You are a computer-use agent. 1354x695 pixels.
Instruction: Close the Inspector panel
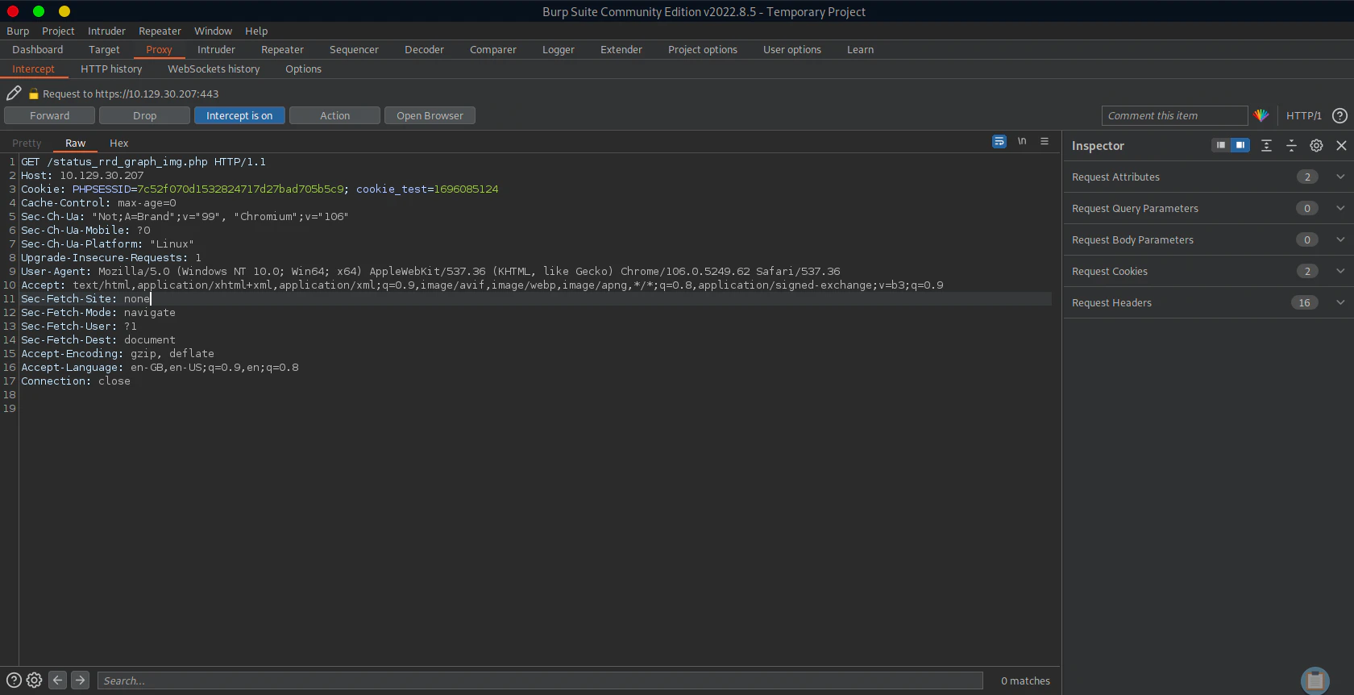point(1341,145)
